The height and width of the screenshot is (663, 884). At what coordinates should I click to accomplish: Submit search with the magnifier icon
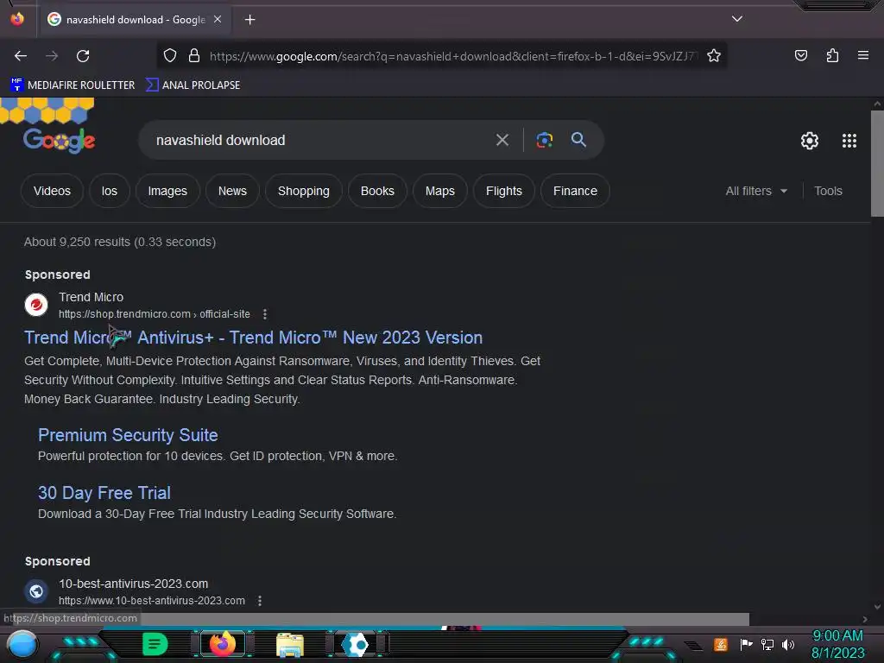[x=578, y=140]
